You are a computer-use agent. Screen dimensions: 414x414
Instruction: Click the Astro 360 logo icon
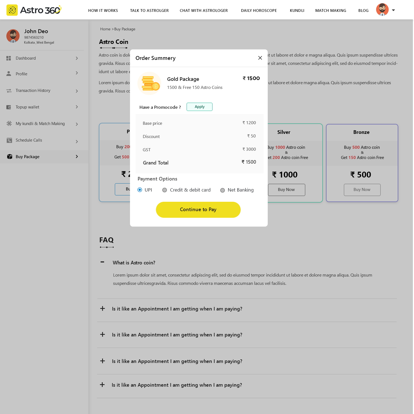(x=12, y=10)
